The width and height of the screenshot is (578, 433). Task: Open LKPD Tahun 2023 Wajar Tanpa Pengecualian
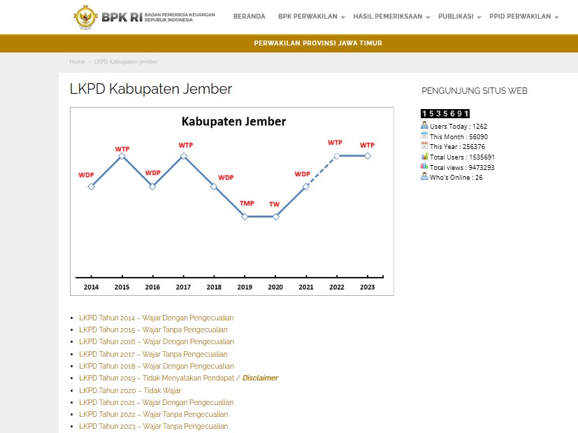click(x=153, y=427)
